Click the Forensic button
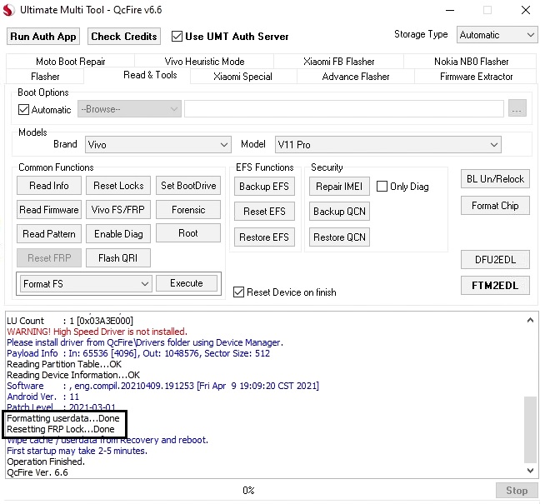 188,210
